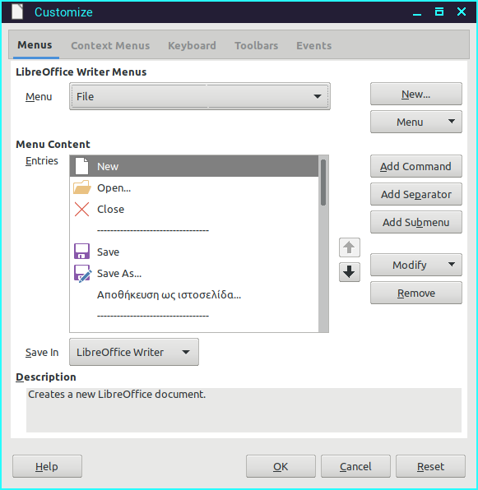The height and width of the screenshot is (490, 478).
Task: Select the 'Αποθήκευση ως ιστοσελίδα...' entry
Action: pyautogui.click(x=194, y=294)
